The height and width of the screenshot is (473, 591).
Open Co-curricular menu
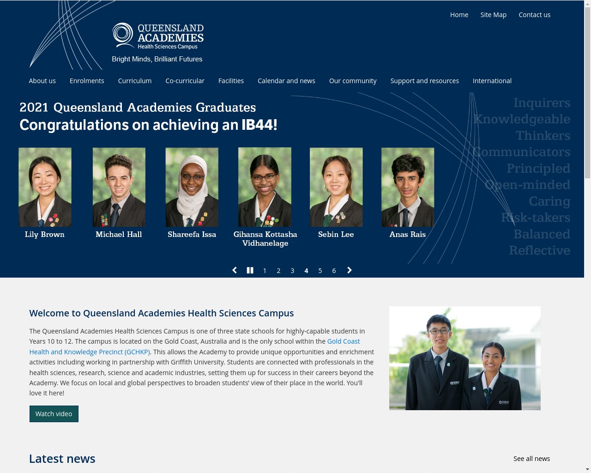click(185, 81)
